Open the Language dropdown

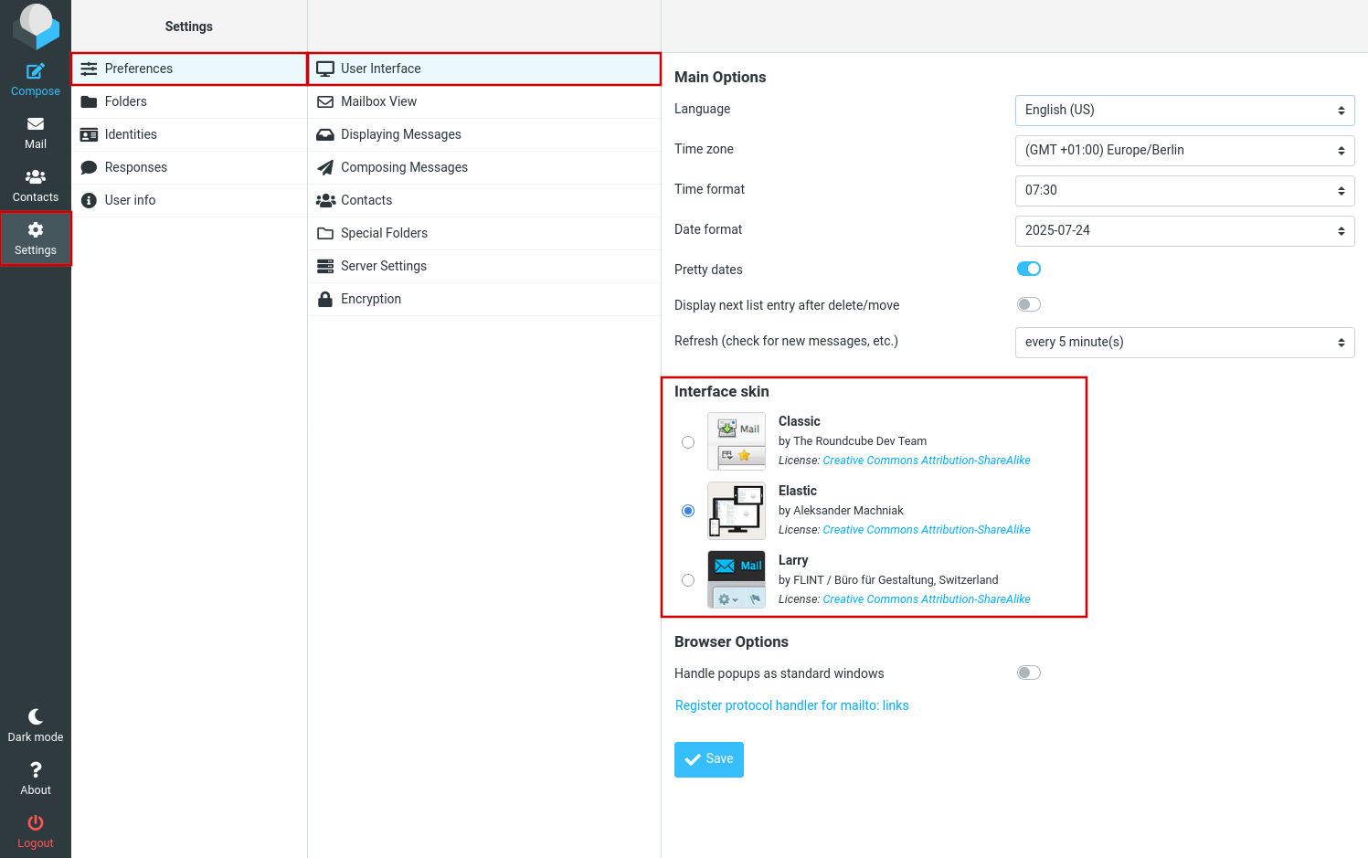1184,110
